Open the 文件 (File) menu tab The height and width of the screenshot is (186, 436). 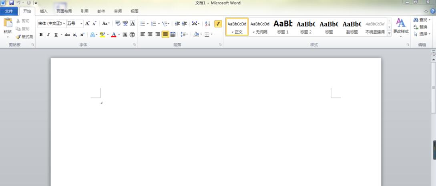[9, 11]
